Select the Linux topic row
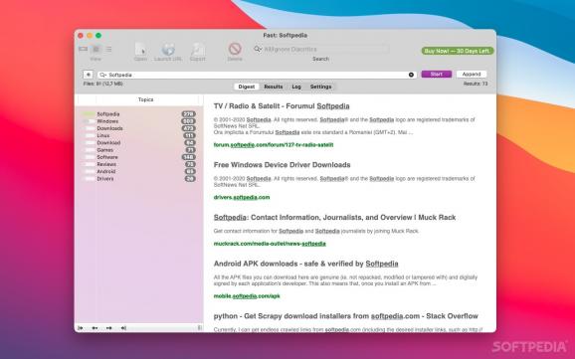575x359 pixels. click(138, 135)
